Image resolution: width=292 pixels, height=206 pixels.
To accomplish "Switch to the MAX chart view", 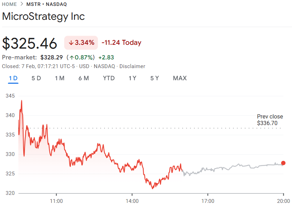I will pos(180,78).
